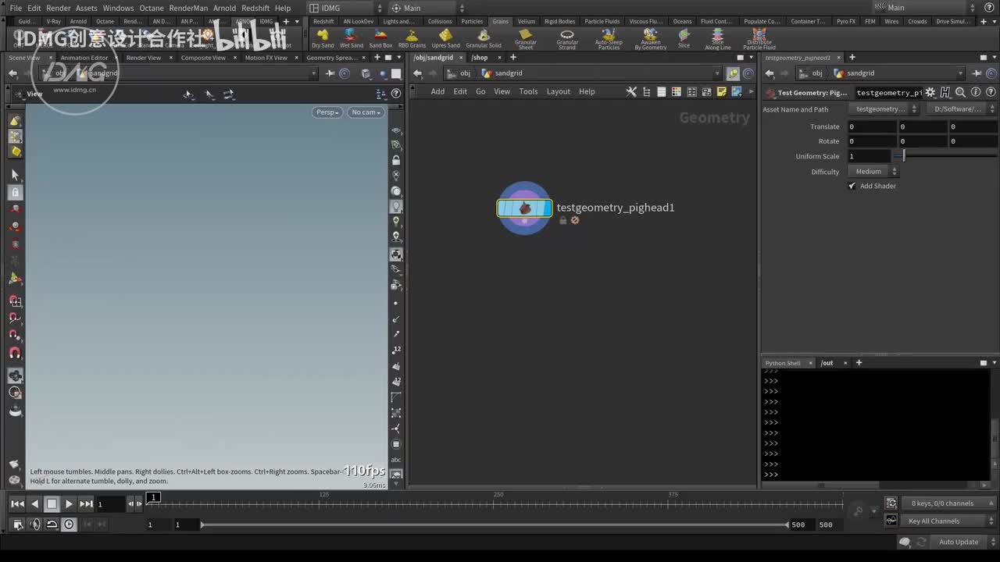
Task: Open the Windows menu in the menu bar
Action: [x=118, y=8]
